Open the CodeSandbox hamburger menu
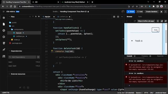168x94 pixels. [3, 11]
